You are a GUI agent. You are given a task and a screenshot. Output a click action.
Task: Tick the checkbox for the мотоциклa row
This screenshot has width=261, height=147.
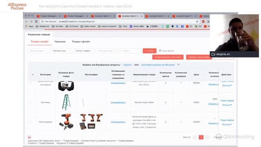31,83
